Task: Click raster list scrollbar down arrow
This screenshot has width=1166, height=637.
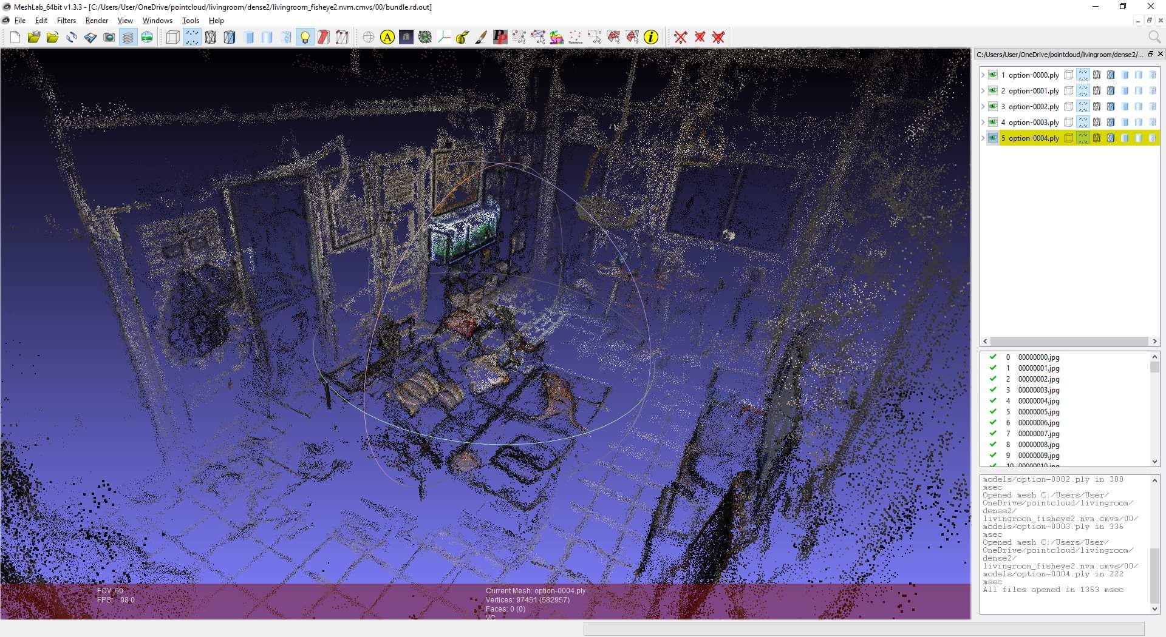Action: [x=1155, y=462]
